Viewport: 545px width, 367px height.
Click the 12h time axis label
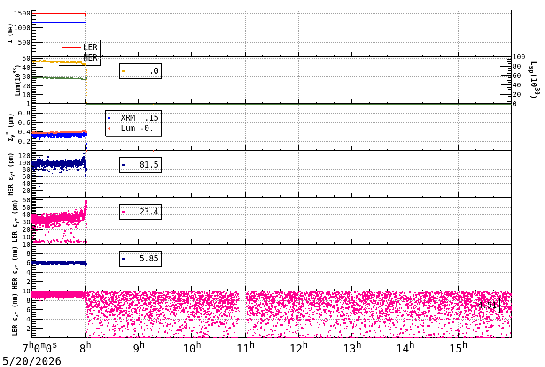[298, 348]
